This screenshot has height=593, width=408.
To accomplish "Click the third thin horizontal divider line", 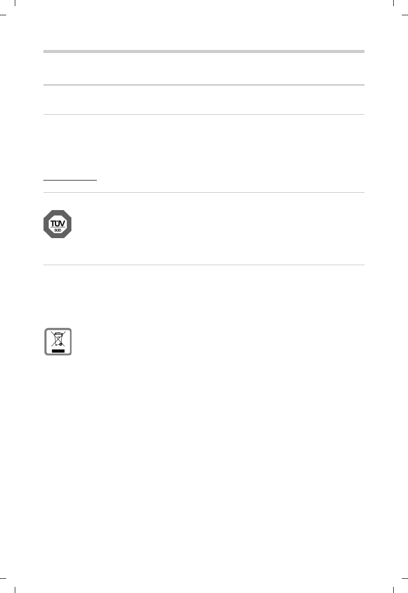I will (204, 114).
